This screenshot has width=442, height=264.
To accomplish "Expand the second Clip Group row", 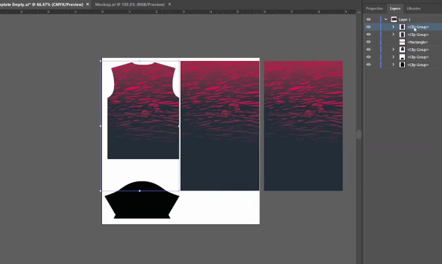I will coord(393,34).
